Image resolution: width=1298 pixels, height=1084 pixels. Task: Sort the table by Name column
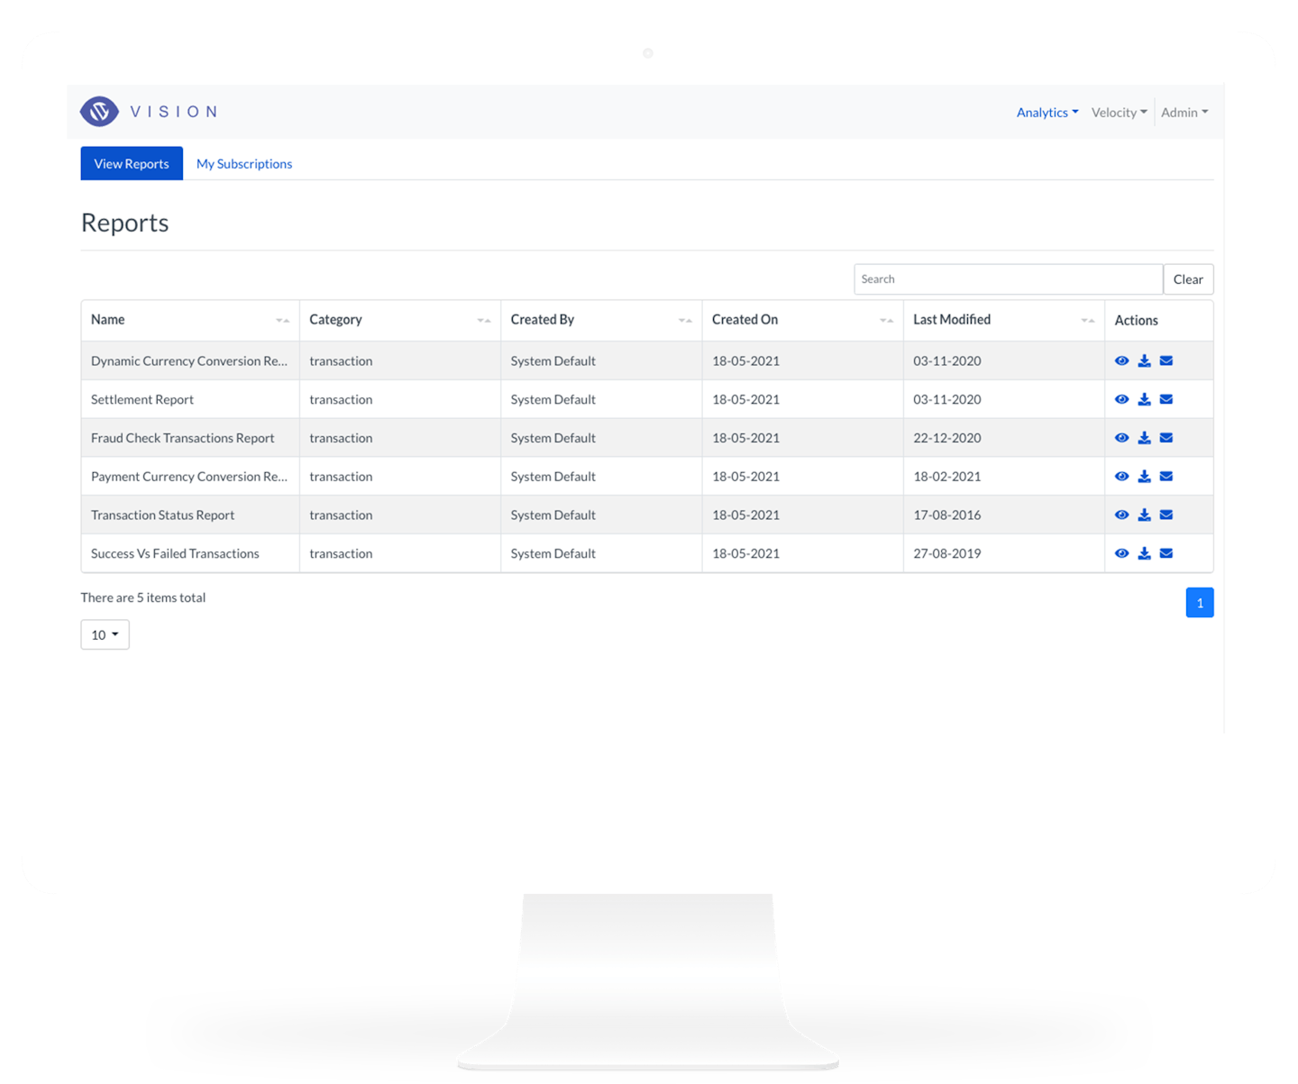282,320
